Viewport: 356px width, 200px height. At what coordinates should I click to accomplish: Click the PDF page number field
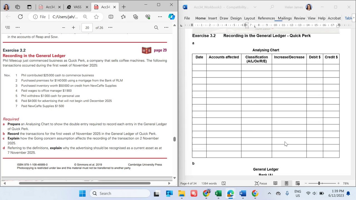[x=87, y=27]
